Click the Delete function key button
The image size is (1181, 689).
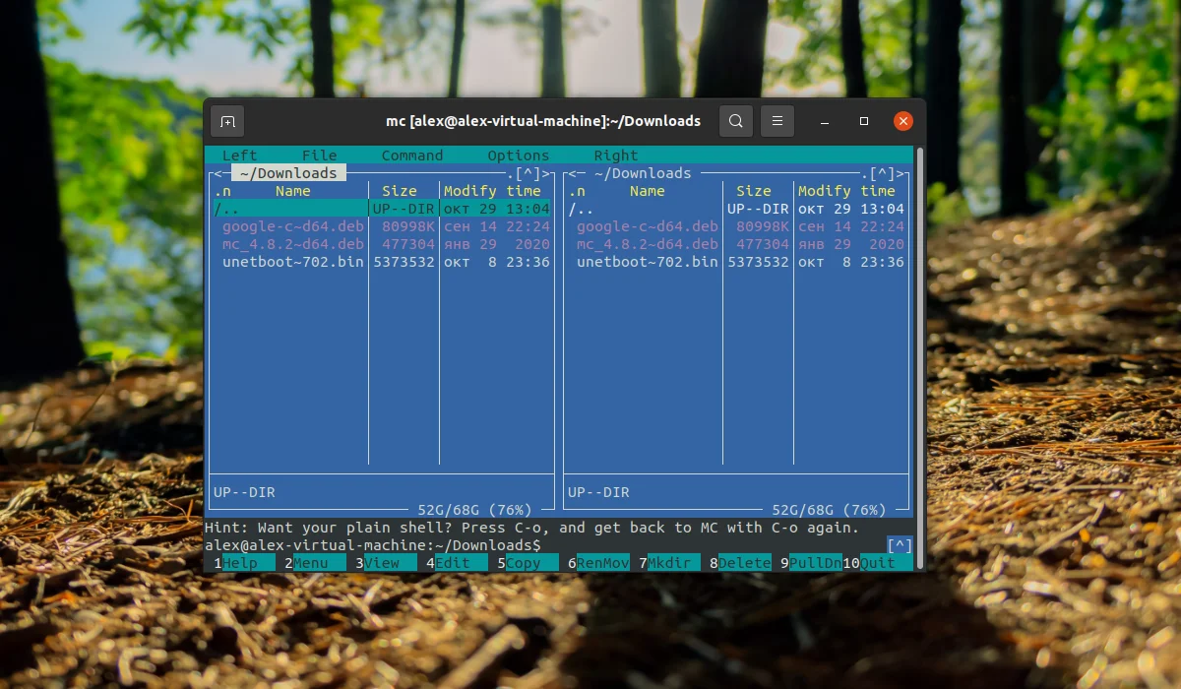pos(745,563)
